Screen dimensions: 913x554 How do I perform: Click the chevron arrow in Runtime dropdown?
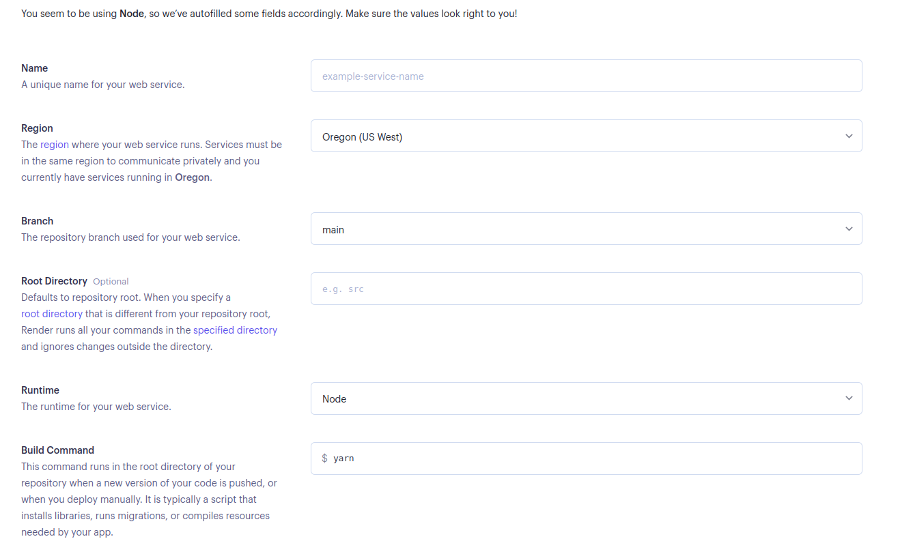tap(849, 398)
